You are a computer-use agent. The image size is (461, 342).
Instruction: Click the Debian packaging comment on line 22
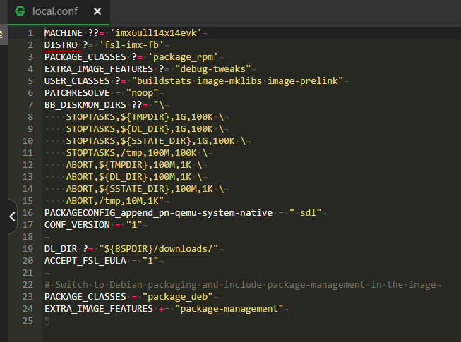pyautogui.click(x=240, y=285)
